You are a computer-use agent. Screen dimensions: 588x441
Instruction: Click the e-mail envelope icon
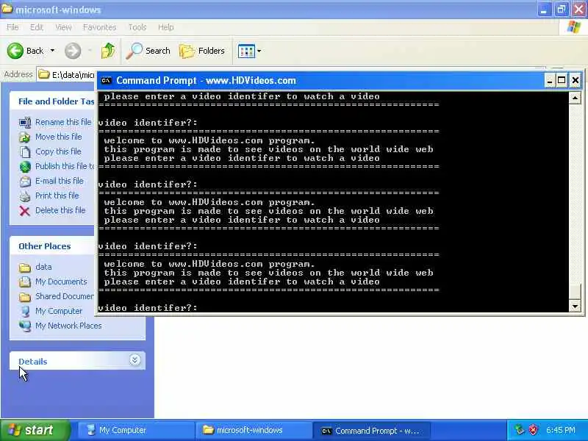click(x=25, y=182)
